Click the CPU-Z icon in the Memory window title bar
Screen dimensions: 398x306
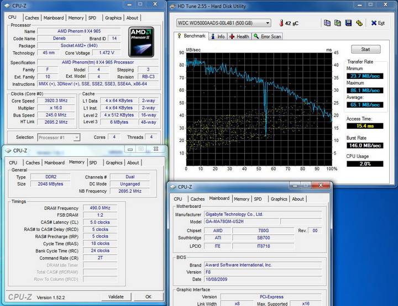(8, 150)
